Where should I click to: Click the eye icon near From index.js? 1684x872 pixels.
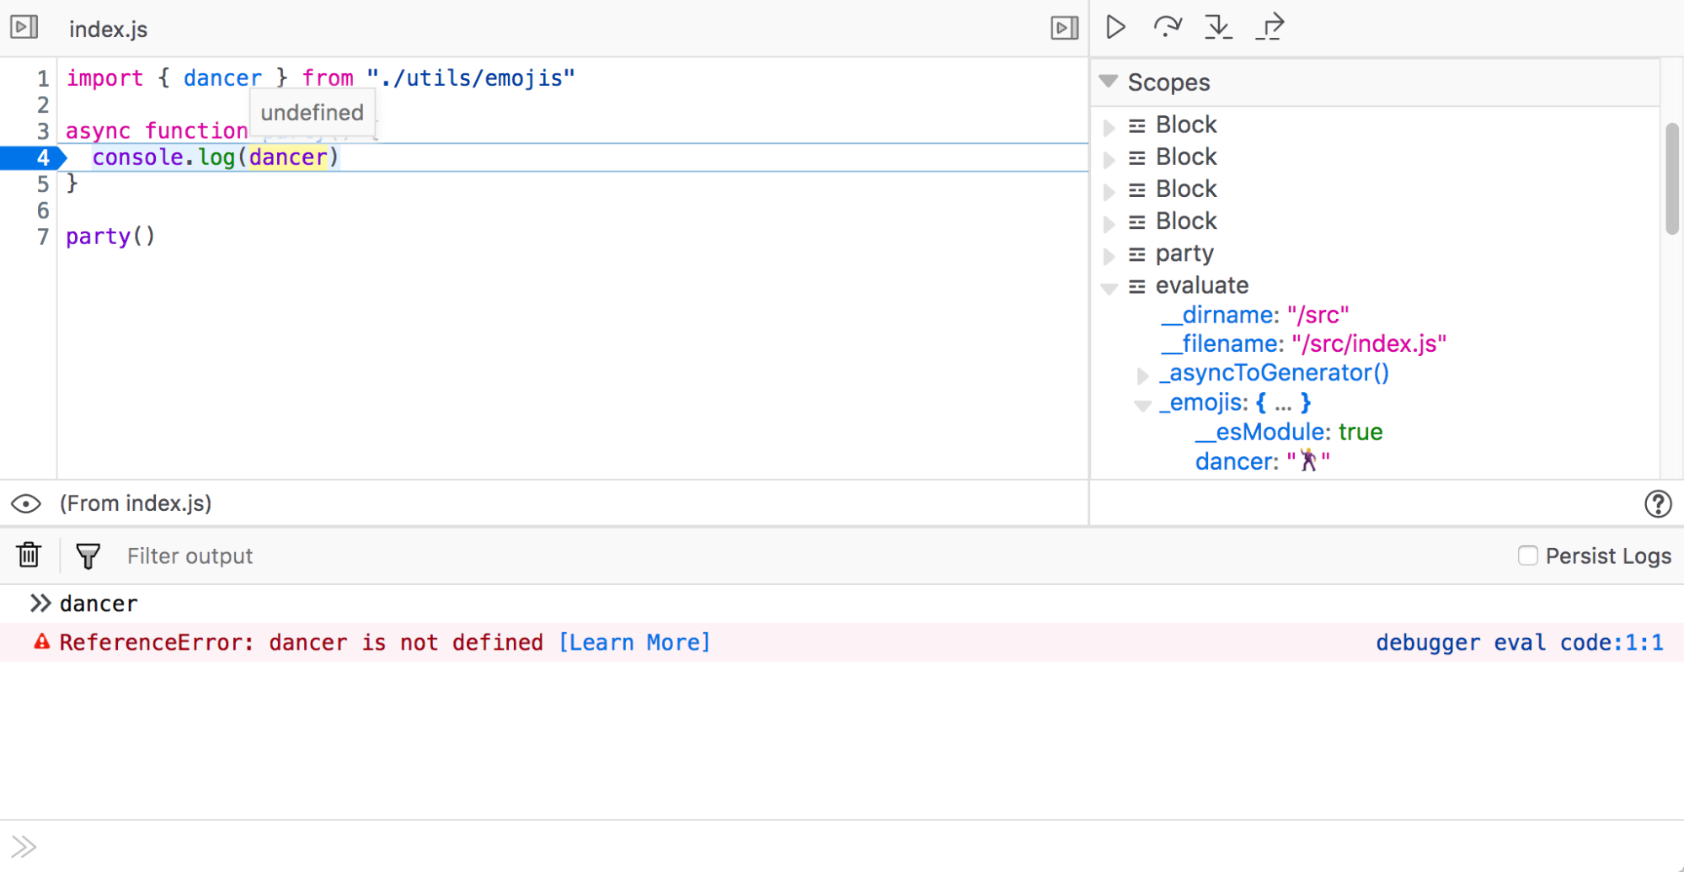coord(26,503)
